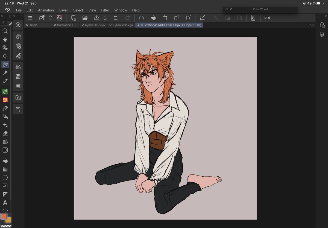Select the Zoom magnifier tool
Viewport: 328px width, 228px height.
point(5,31)
